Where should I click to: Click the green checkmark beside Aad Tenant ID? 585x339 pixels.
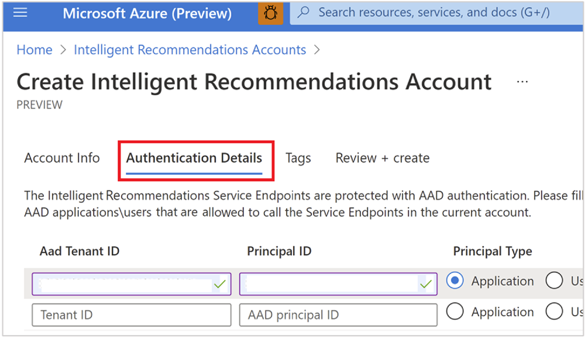coord(221,283)
